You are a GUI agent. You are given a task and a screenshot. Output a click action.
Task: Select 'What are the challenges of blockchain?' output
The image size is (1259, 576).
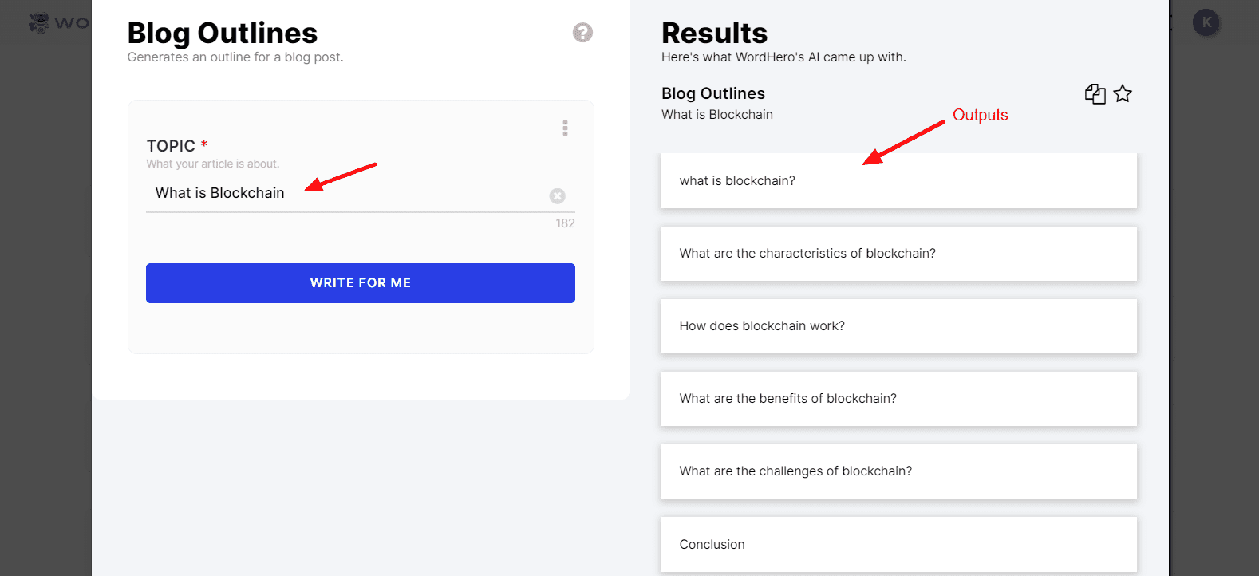coord(899,471)
